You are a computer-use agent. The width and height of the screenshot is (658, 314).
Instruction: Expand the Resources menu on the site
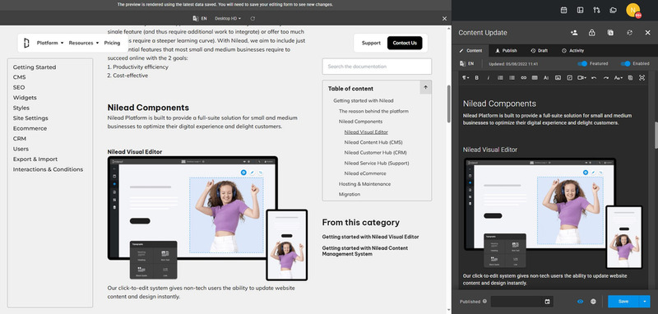84,43
